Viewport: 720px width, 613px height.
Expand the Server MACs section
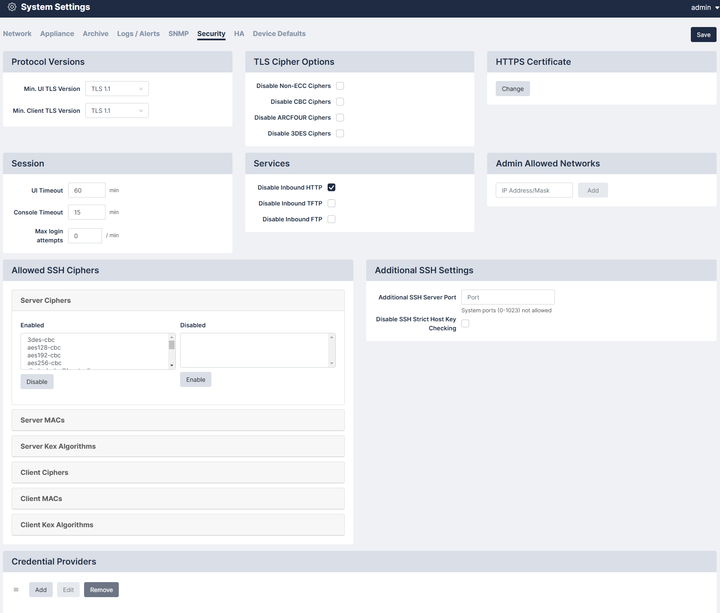178,420
